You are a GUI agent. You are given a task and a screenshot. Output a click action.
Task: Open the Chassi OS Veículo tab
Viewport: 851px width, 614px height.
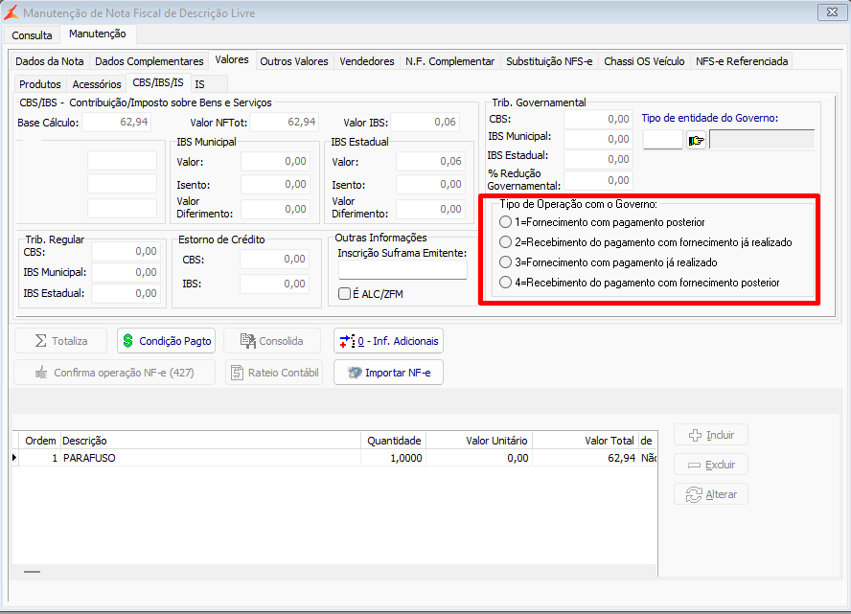point(644,61)
